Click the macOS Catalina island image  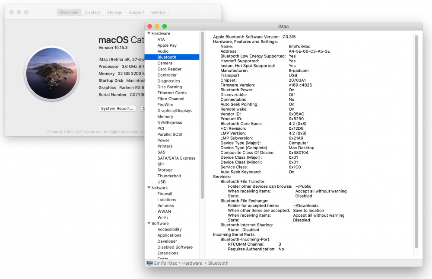pos(52,74)
